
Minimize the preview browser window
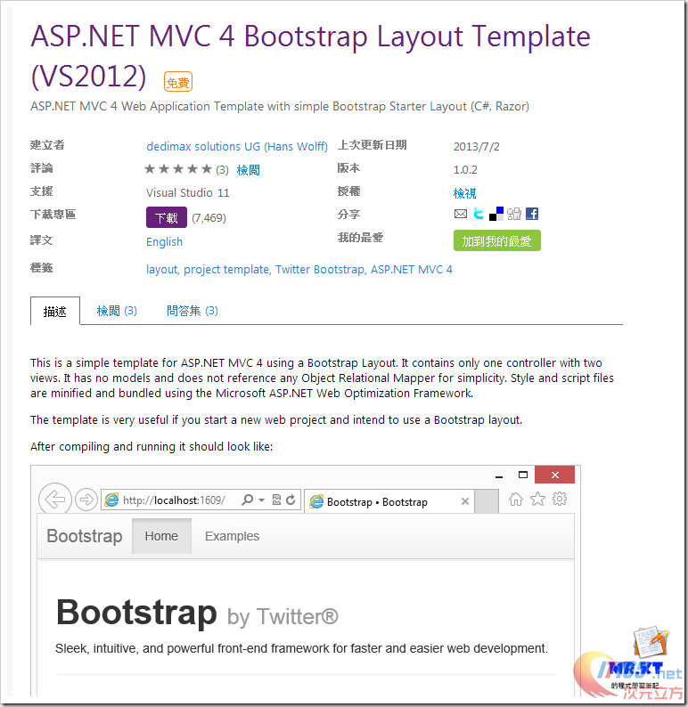click(499, 475)
